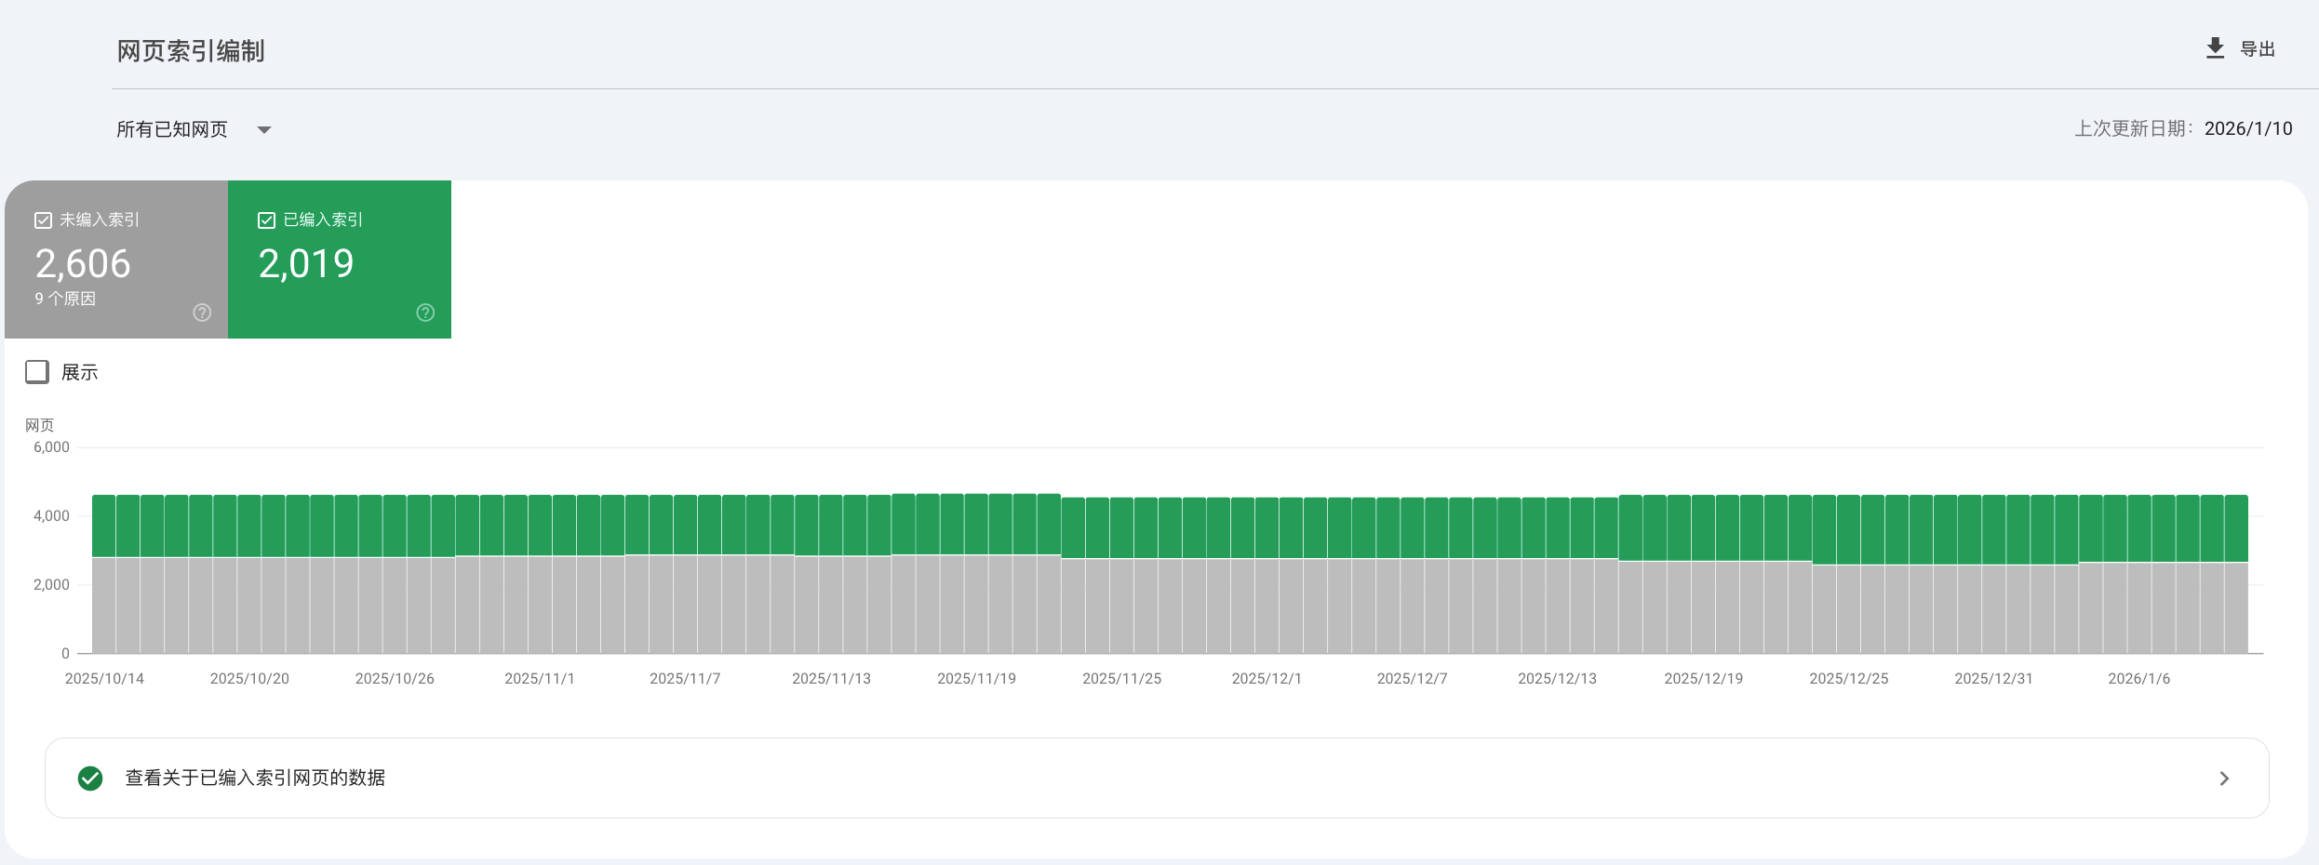
Task: Click the right chevron on indexed data row
Action: click(2224, 778)
